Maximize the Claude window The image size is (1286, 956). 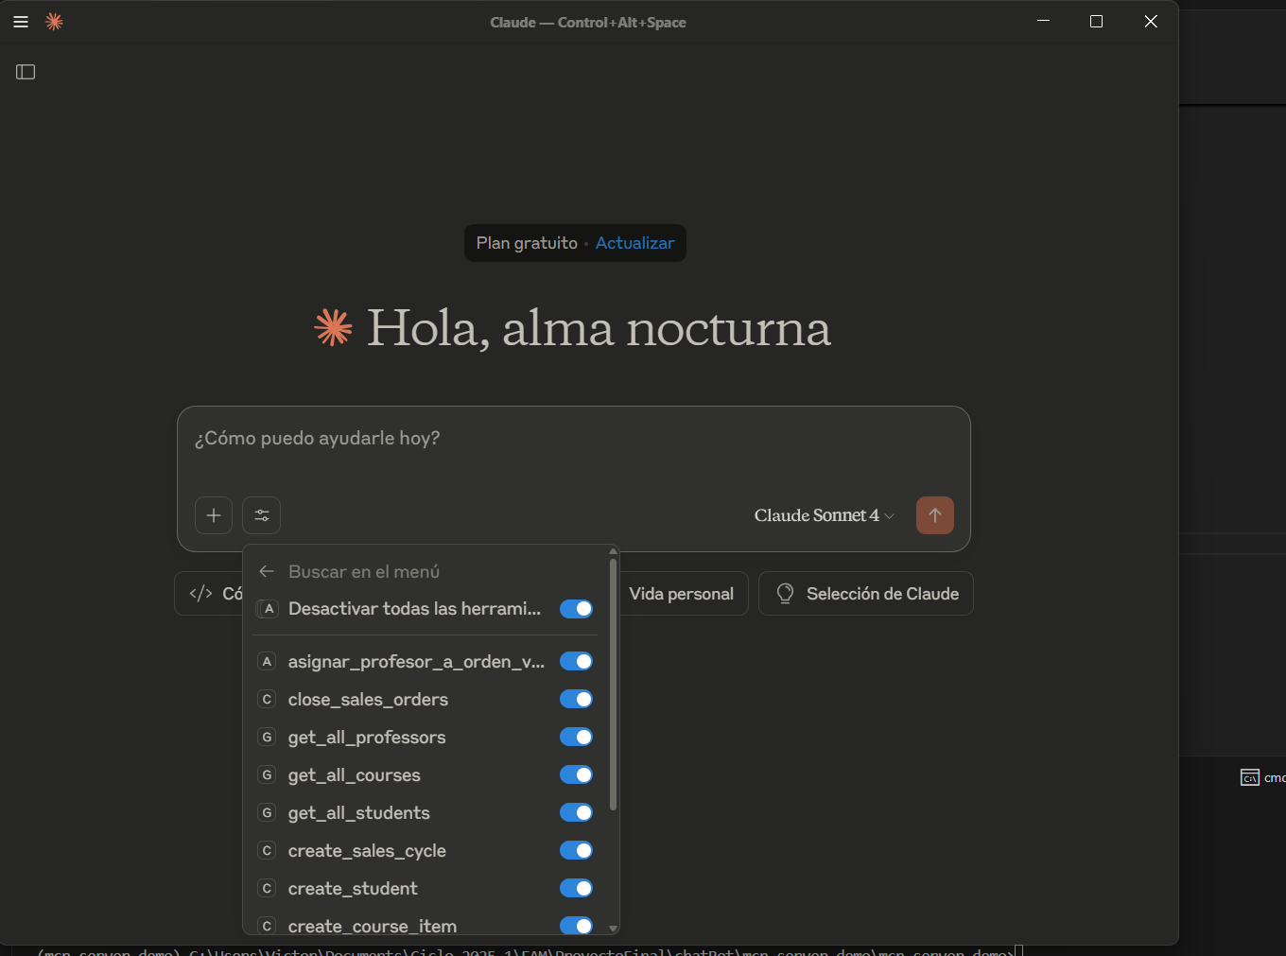click(1097, 22)
